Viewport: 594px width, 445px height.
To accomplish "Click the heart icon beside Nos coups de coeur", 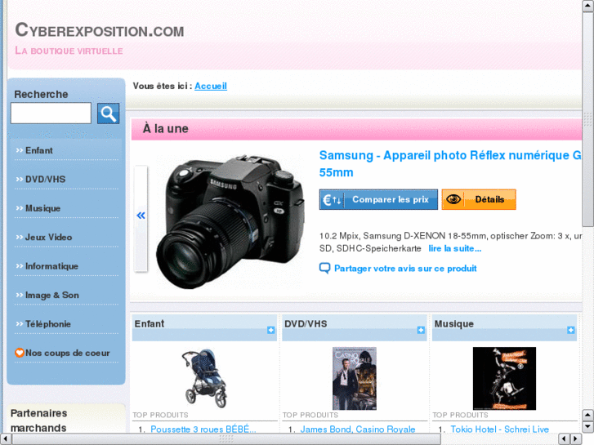I will [x=20, y=353].
